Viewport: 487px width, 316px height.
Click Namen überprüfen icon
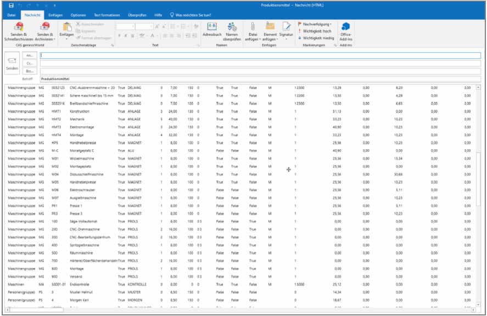(x=232, y=27)
